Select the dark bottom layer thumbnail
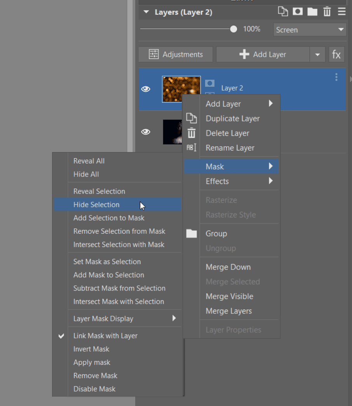 pos(173,132)
